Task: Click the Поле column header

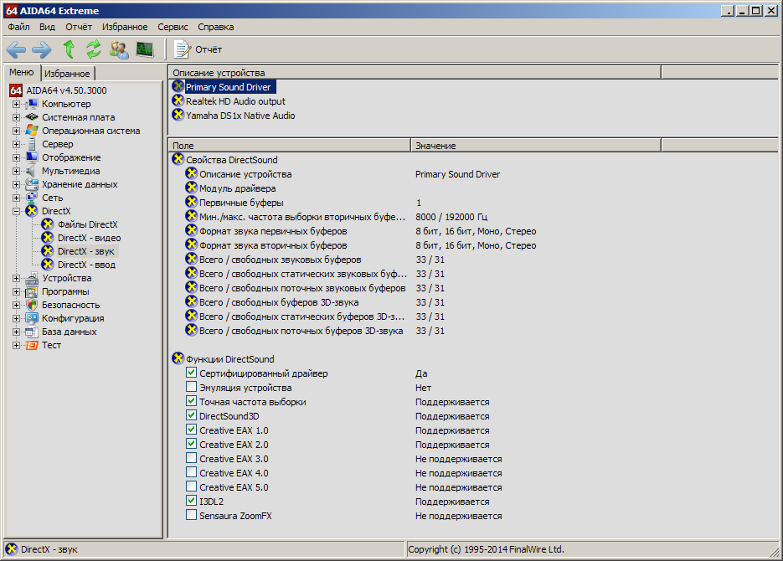Action: click(x=290, y=146)
